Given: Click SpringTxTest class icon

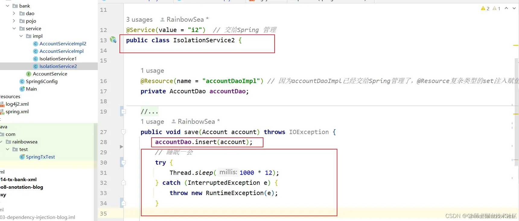Looking at the screenshot, I should [x=22, y=157].
